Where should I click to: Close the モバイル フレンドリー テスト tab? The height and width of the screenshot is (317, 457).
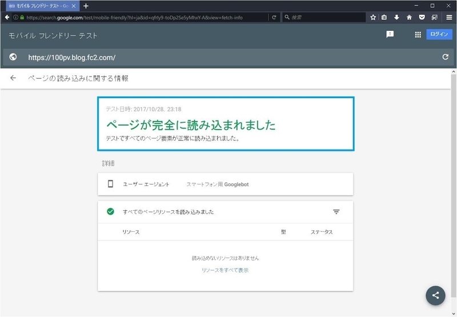pos(74,6)
